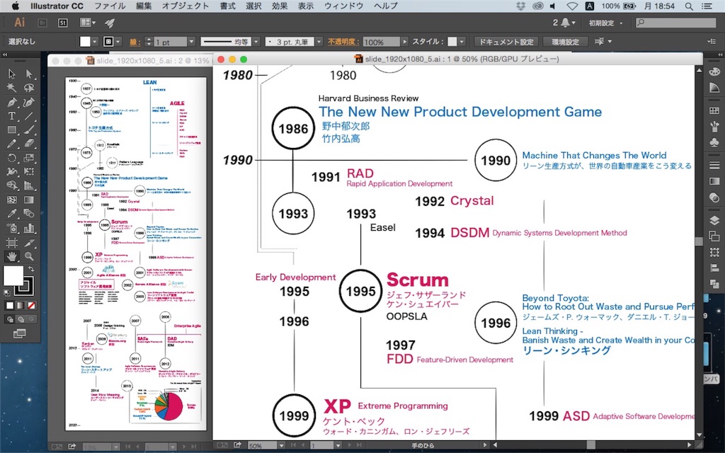Open the Swatches grid panel icon

point(714,110)
